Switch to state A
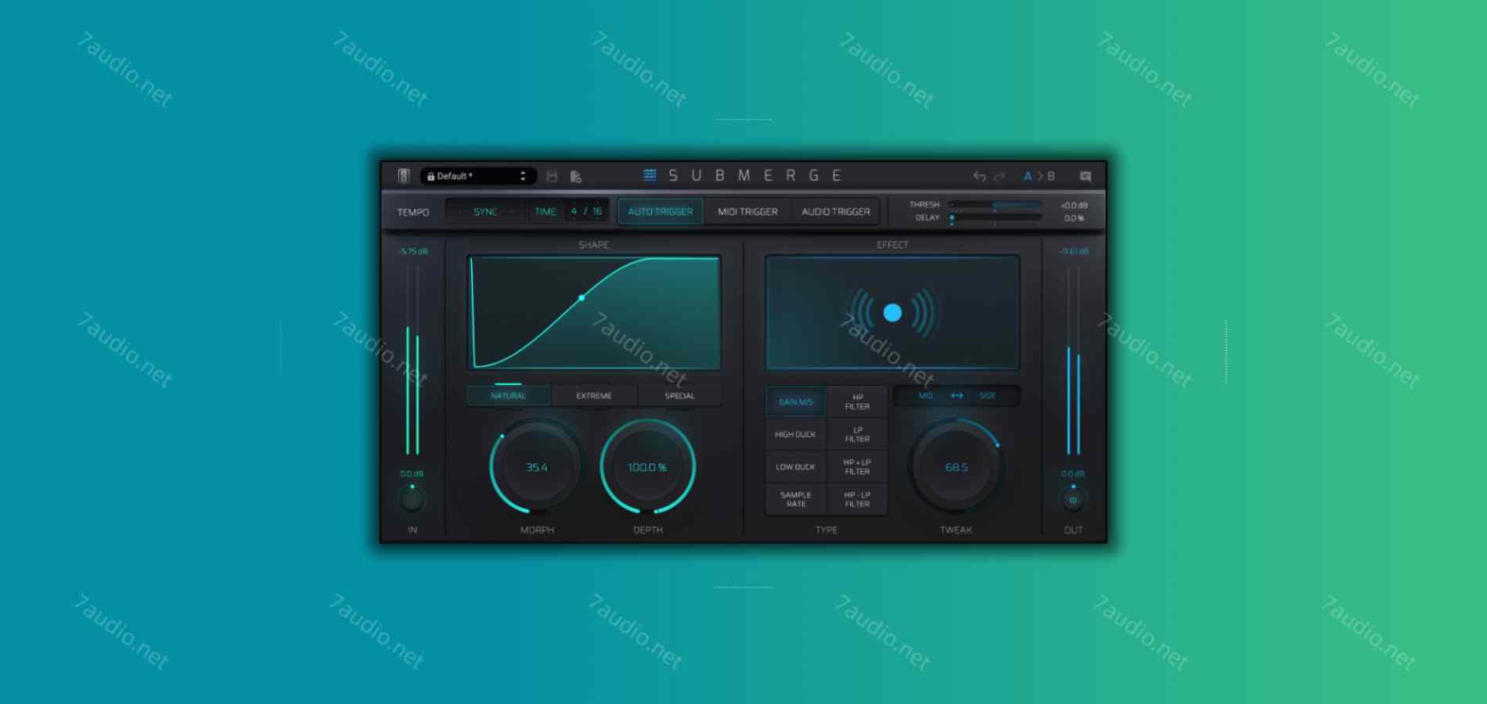Screen dimensions: 1487x704 tap(1028, 176)
